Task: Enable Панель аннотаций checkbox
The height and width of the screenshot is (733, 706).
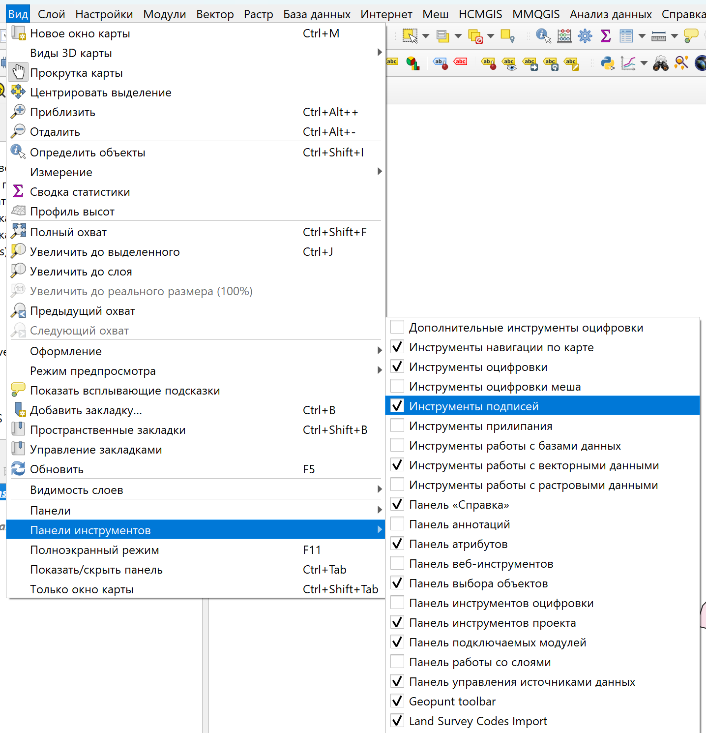Action: 397,524
